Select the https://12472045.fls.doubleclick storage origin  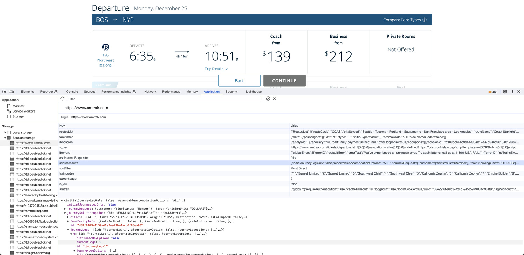click(36, 206)
